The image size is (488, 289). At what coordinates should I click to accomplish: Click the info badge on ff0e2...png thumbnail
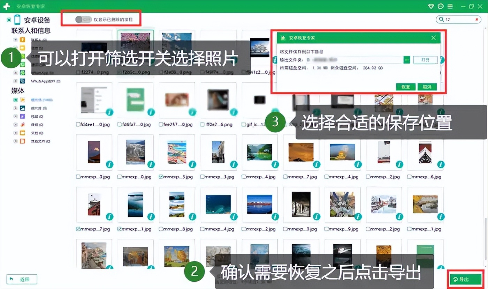click(x=235, y=112)
